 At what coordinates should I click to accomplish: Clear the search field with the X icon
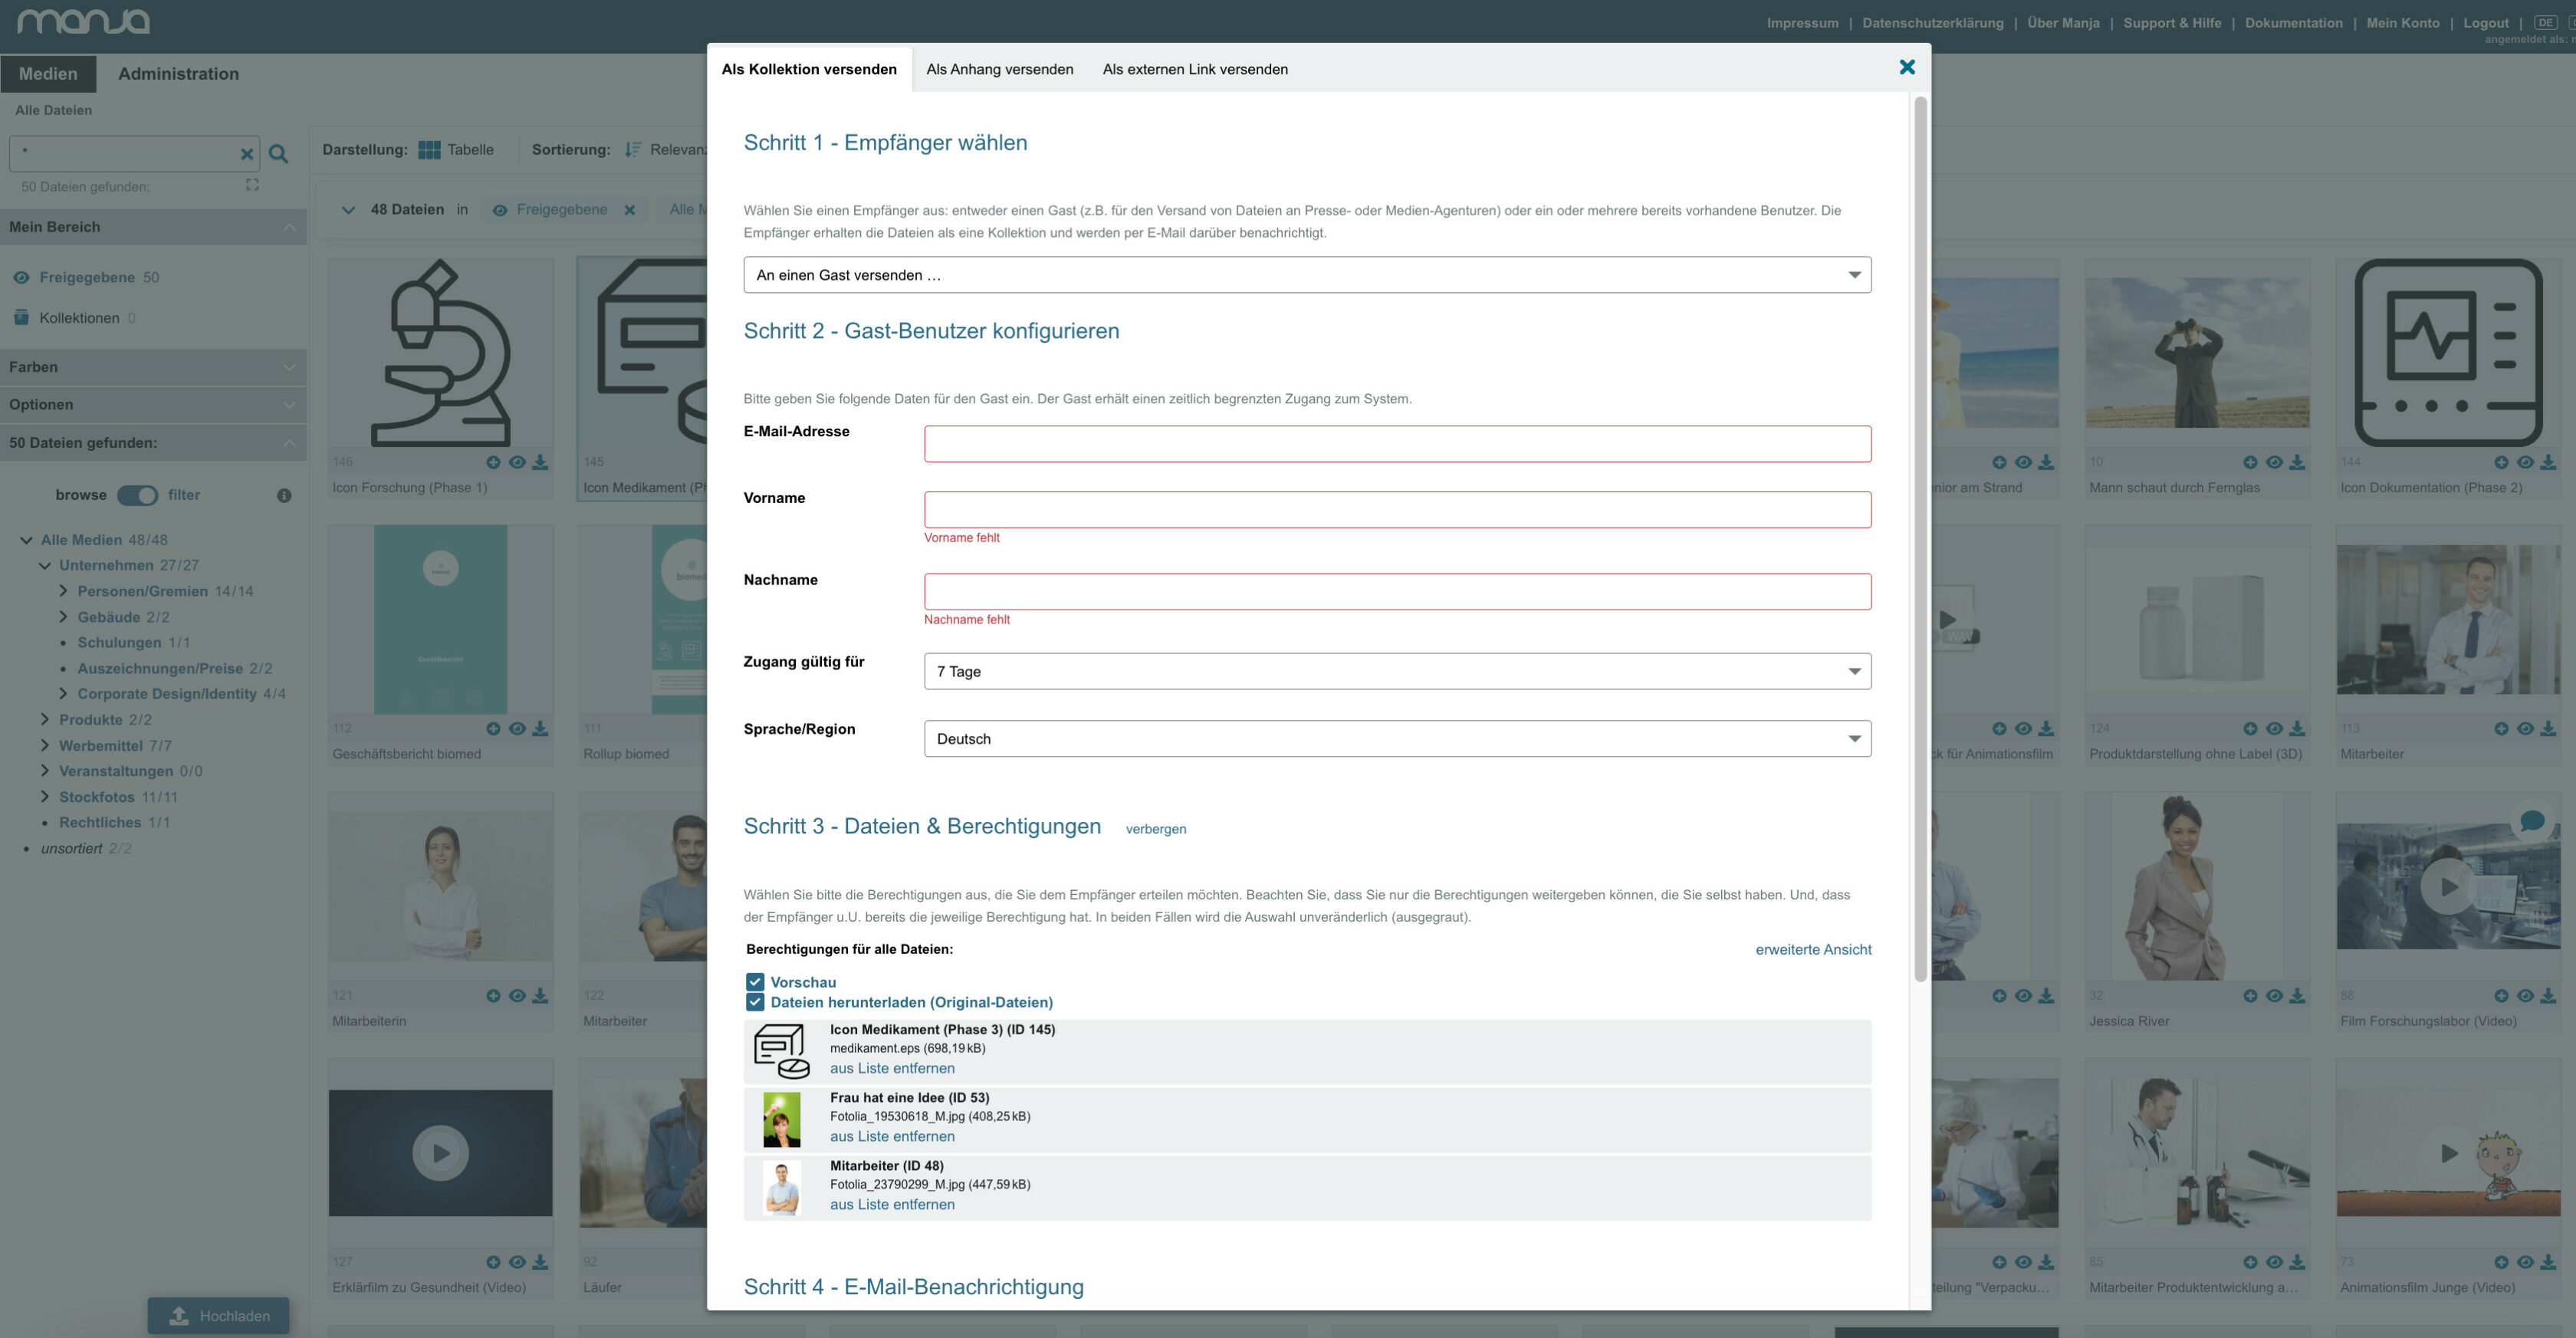pyautogui.click(x=246, y=154)
